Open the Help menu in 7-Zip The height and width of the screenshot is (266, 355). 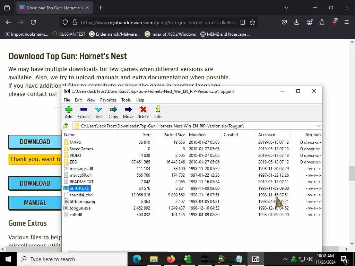(x=140, y=100)
